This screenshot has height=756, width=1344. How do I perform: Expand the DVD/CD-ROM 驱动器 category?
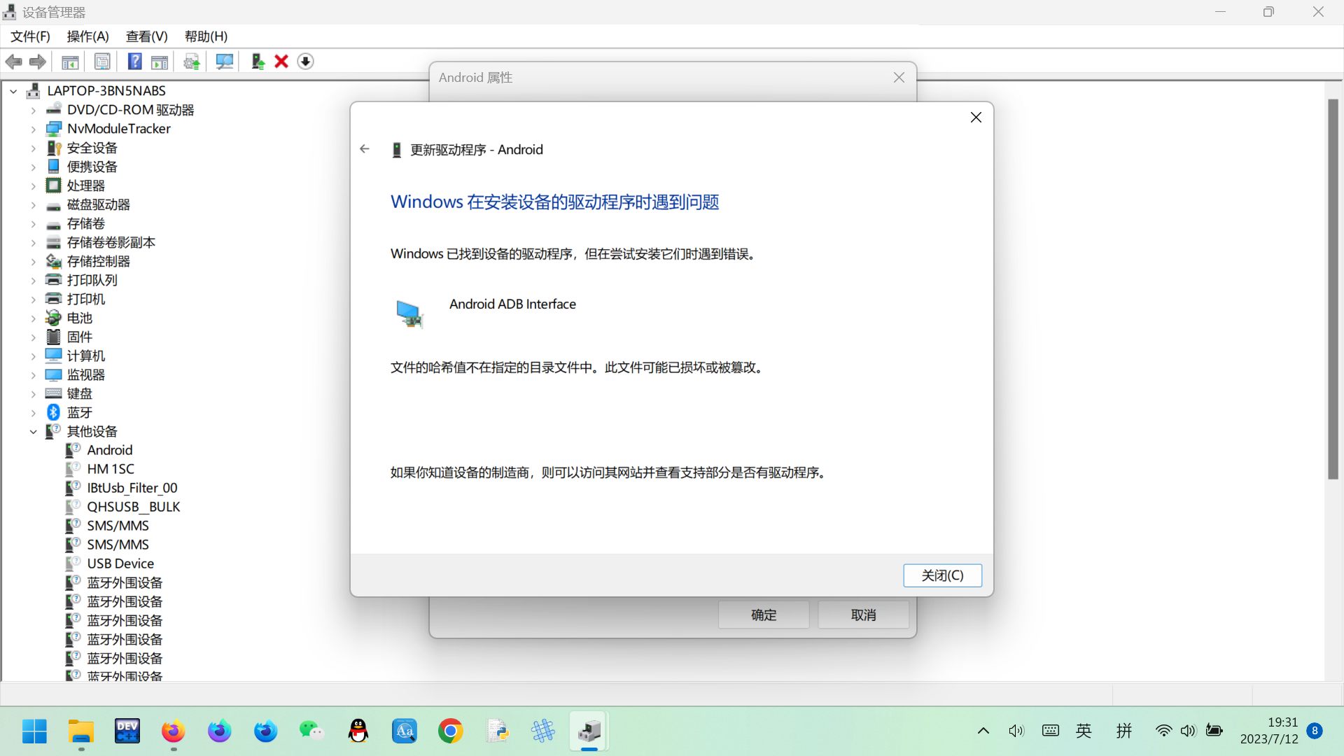coord(33,110)
